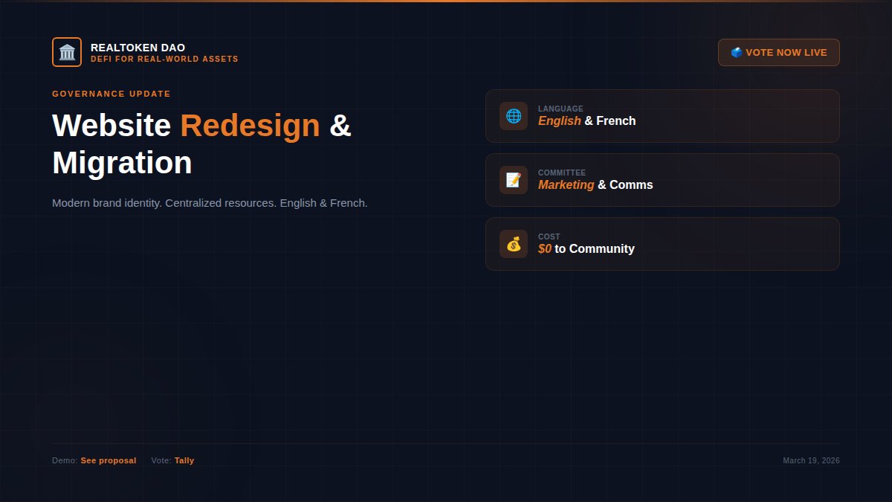Click the DEFI FOR REAL-WORLD ASSETS tagline
This screenshot has height=502, width=892.
[164, 59]
